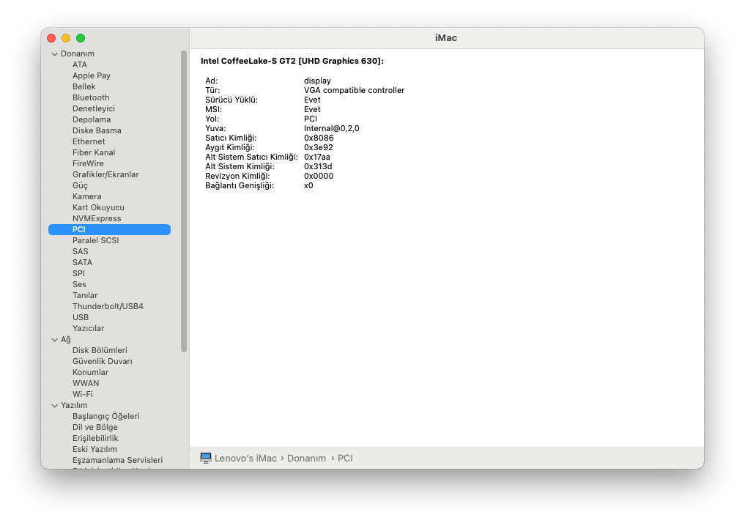Select Kamera entry
This screenshot has width=745, height=523.
87,196
